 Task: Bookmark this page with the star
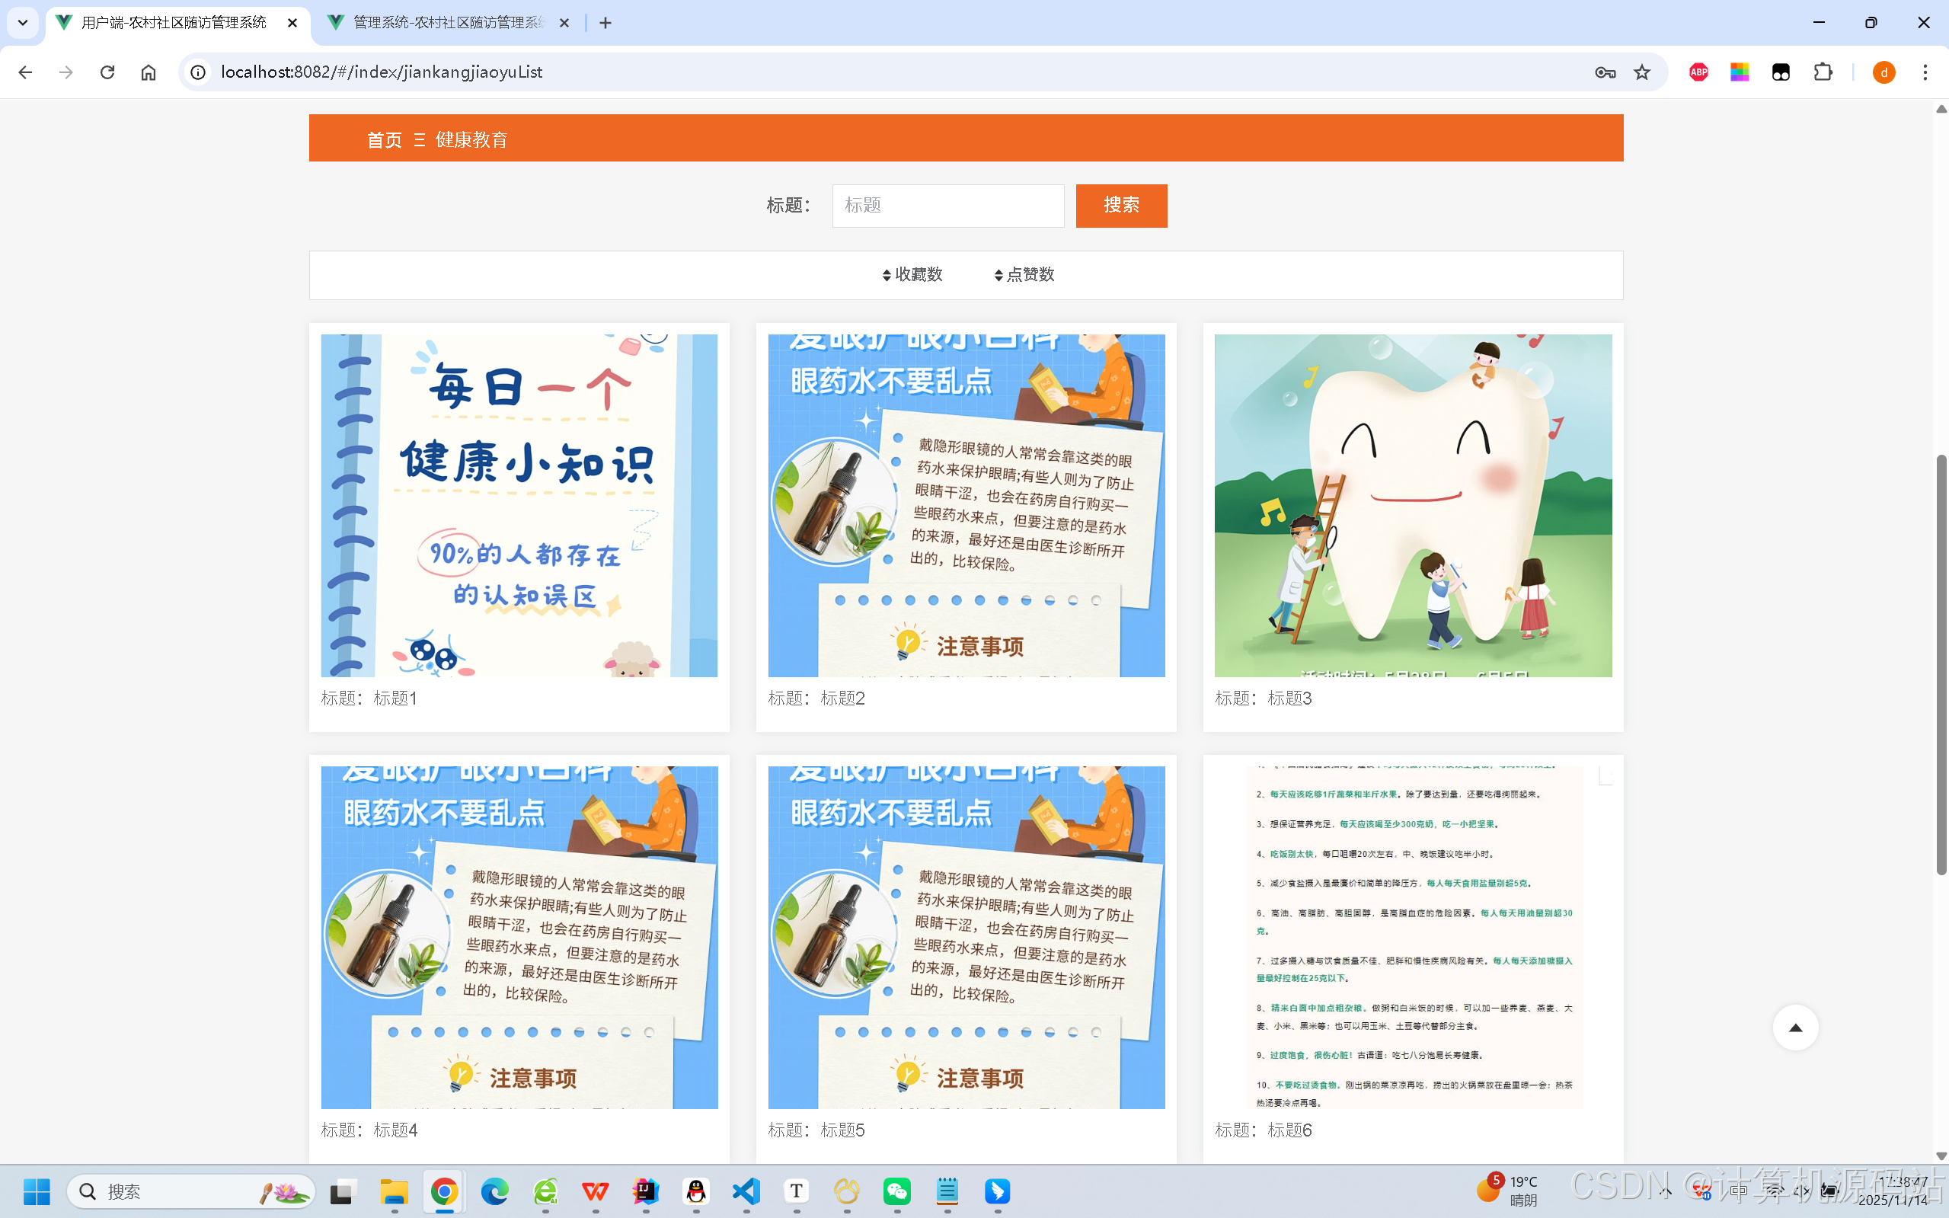pyautogui.click(x=1642, y=72)
